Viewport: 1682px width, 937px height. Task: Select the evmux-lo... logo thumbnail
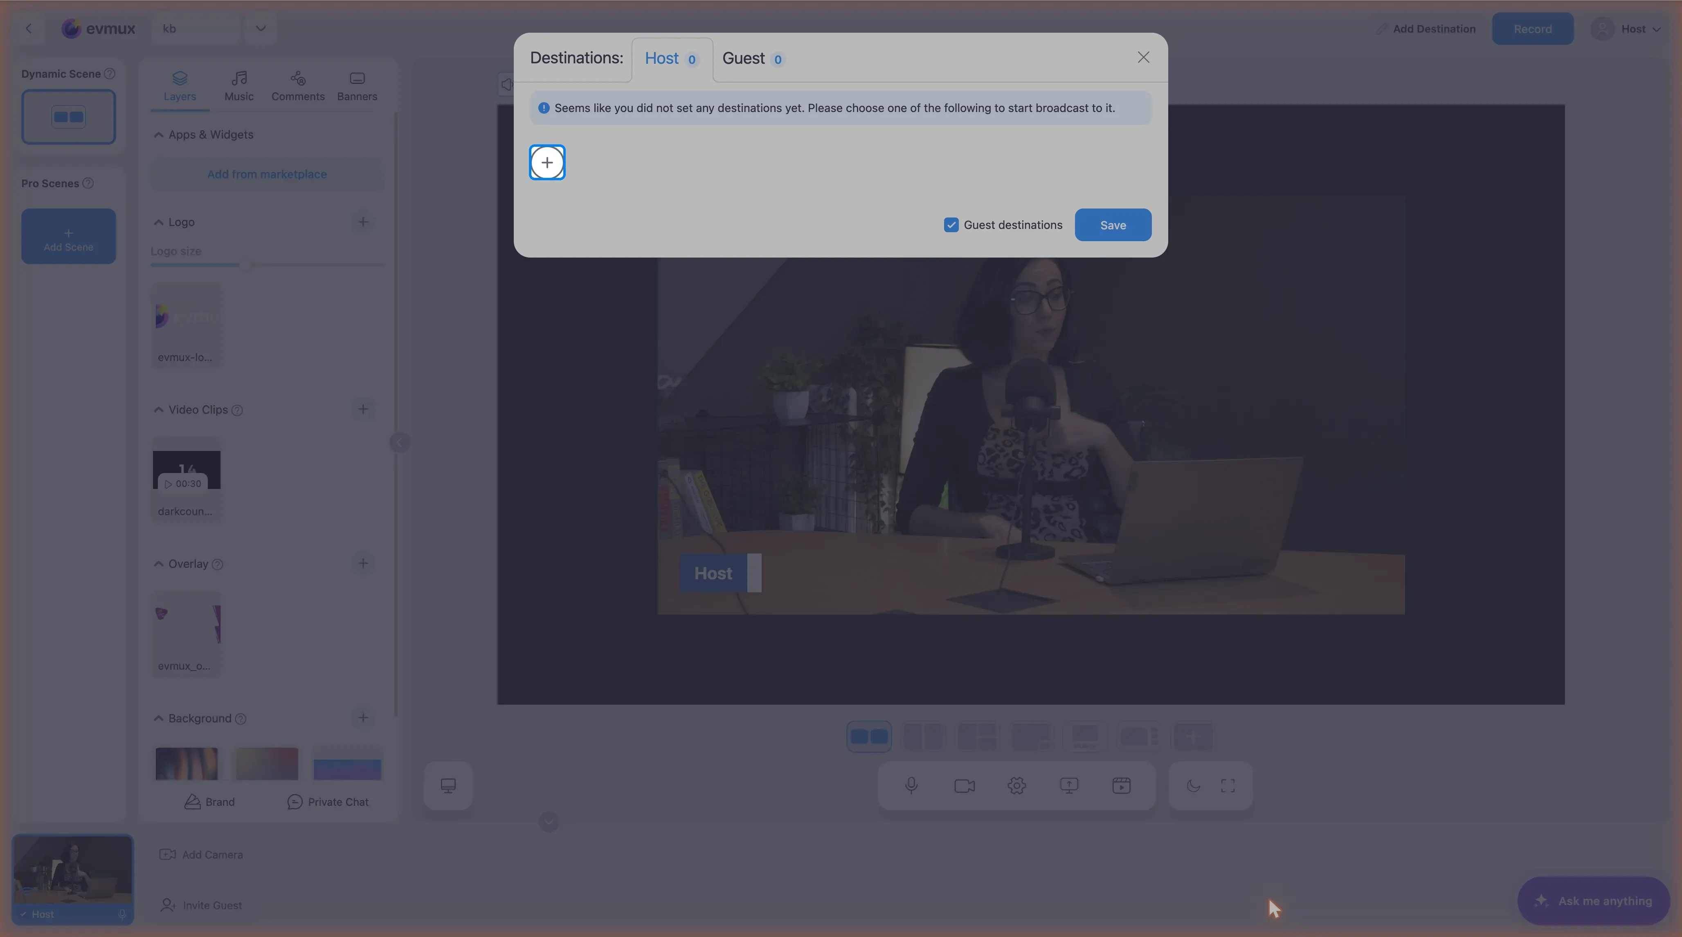click(186, 325)
